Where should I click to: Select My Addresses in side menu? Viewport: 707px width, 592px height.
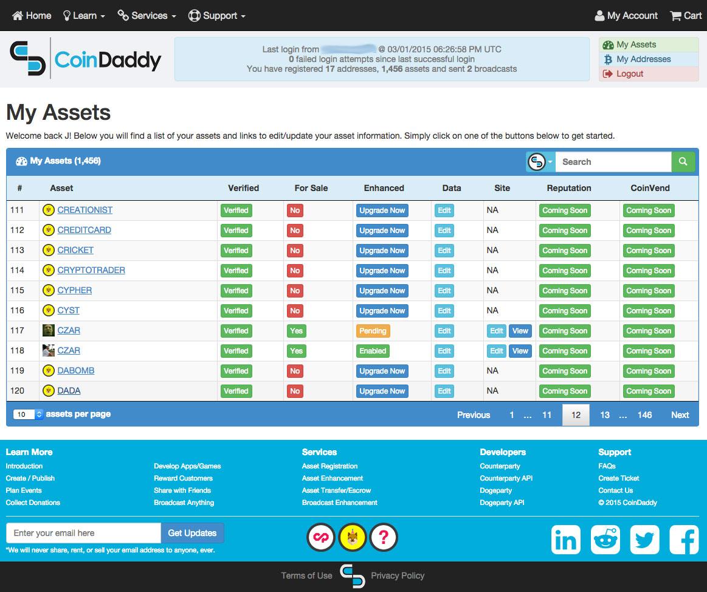[x=649, y=59]
